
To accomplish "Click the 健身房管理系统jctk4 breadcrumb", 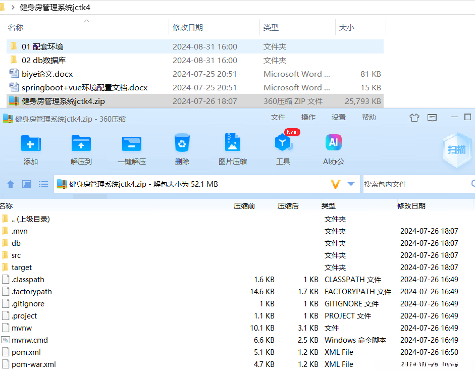I will 55,7.
